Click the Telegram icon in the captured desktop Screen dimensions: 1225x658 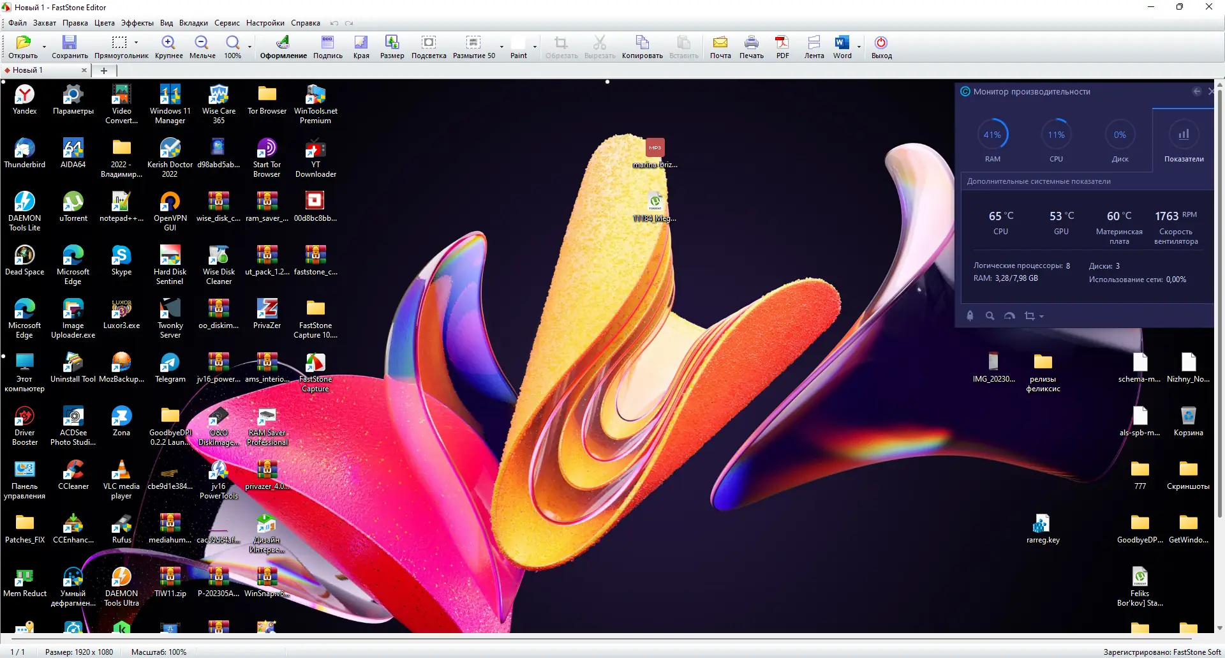(170, 368)
